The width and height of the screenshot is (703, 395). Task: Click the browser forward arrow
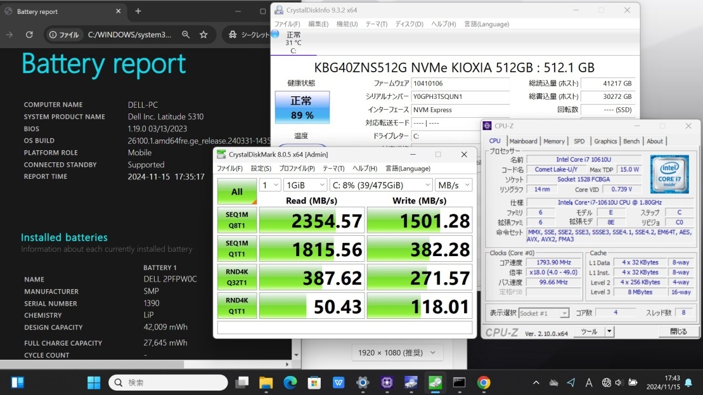pos(10,34)
